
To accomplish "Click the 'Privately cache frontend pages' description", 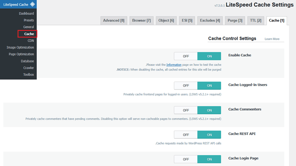I will point(172,94).
